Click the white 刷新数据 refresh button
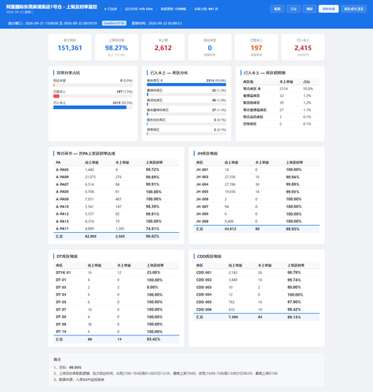The height and width of the screenshot is (392, 373). [328, 9]
